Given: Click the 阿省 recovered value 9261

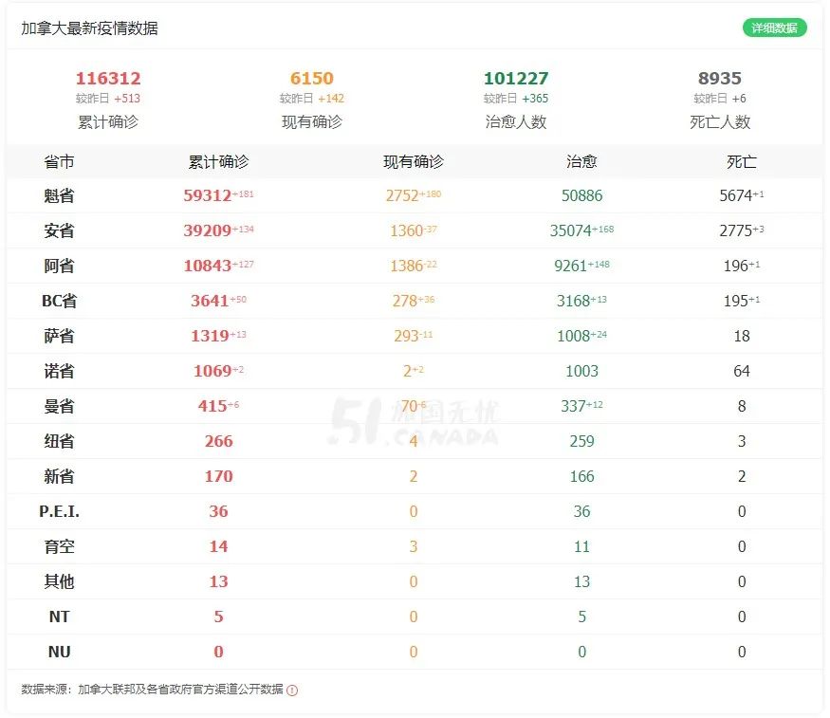Looking at the screenshot, I should (571, 266).
